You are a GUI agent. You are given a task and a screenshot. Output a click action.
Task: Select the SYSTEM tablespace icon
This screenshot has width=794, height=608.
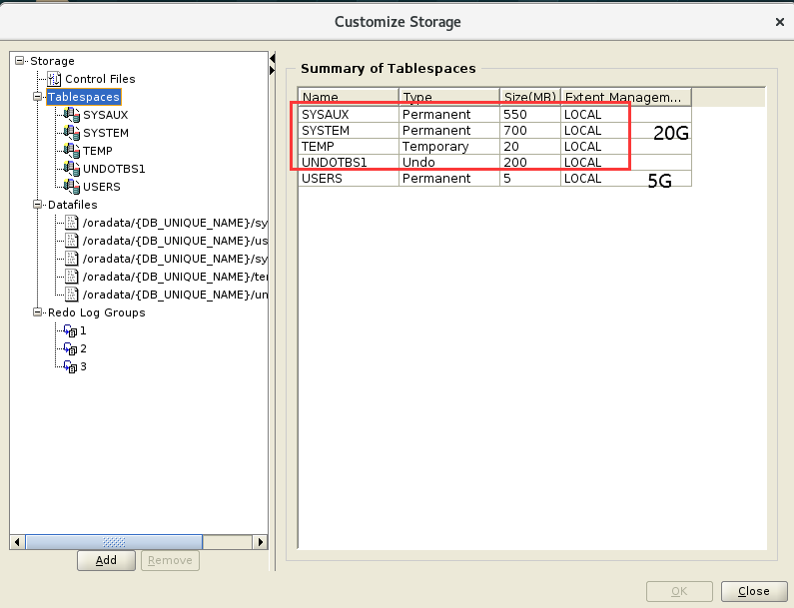click(x=71, y=133)
